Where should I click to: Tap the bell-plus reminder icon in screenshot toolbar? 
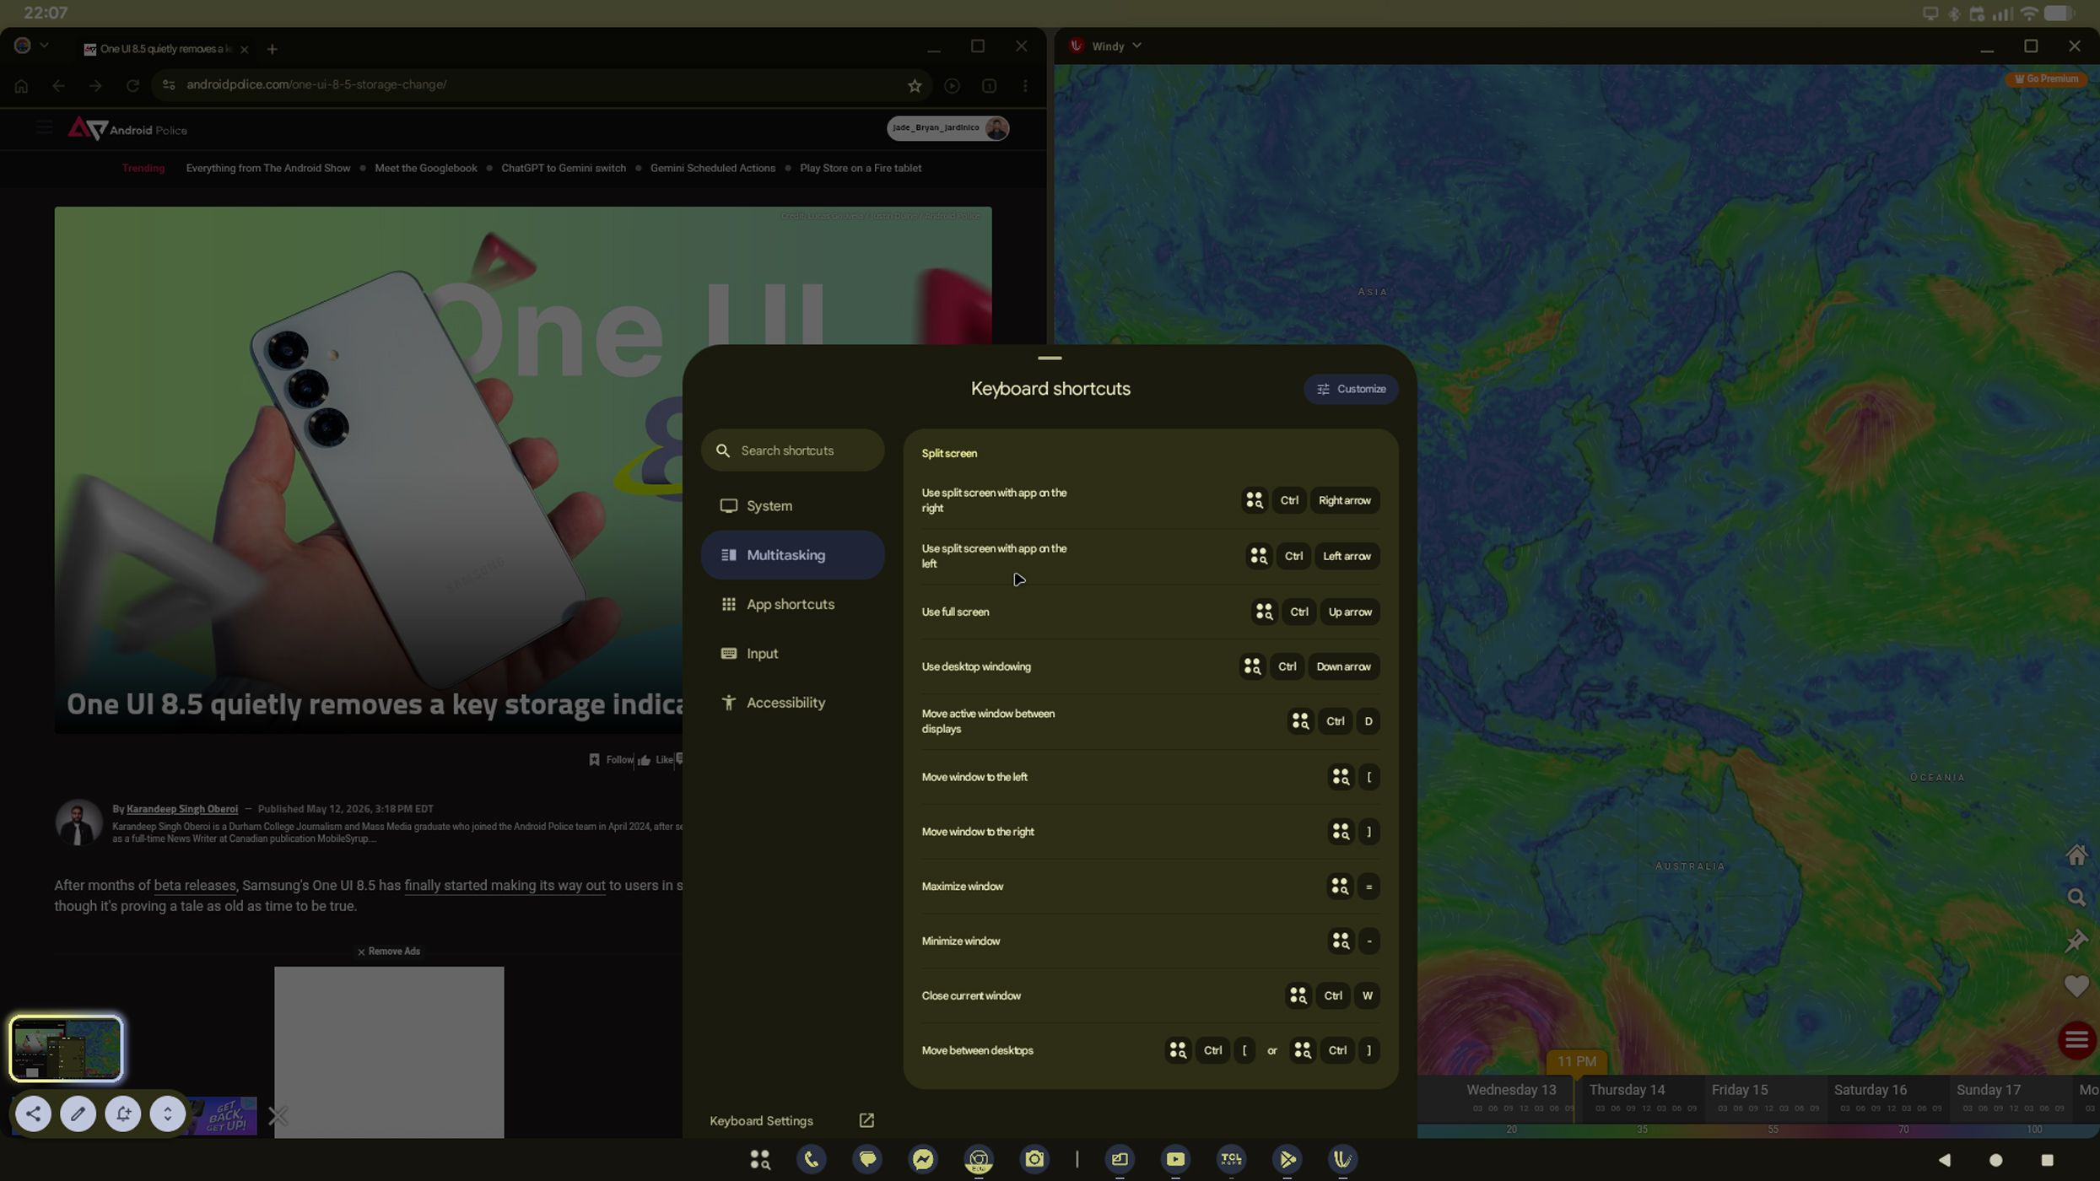[x=123, y=1114]
